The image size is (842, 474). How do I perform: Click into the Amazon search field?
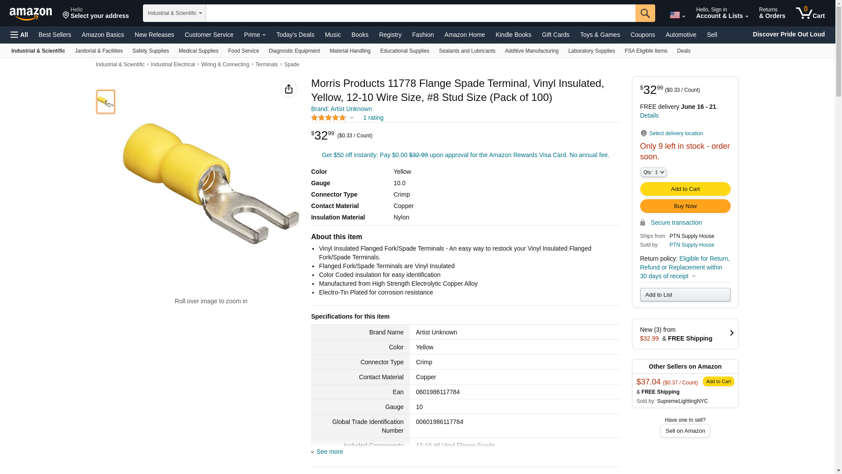420,13
